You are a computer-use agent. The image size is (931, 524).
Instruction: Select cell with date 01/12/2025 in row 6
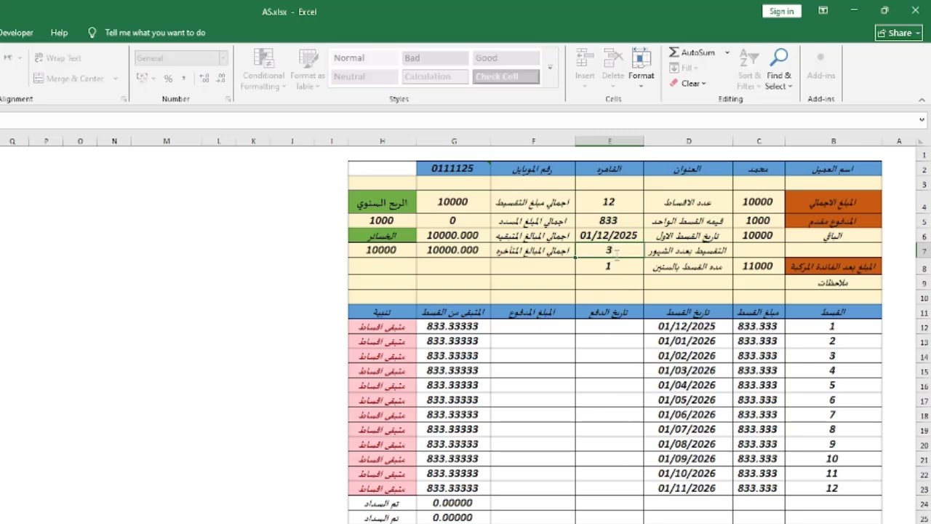point(609,235)
